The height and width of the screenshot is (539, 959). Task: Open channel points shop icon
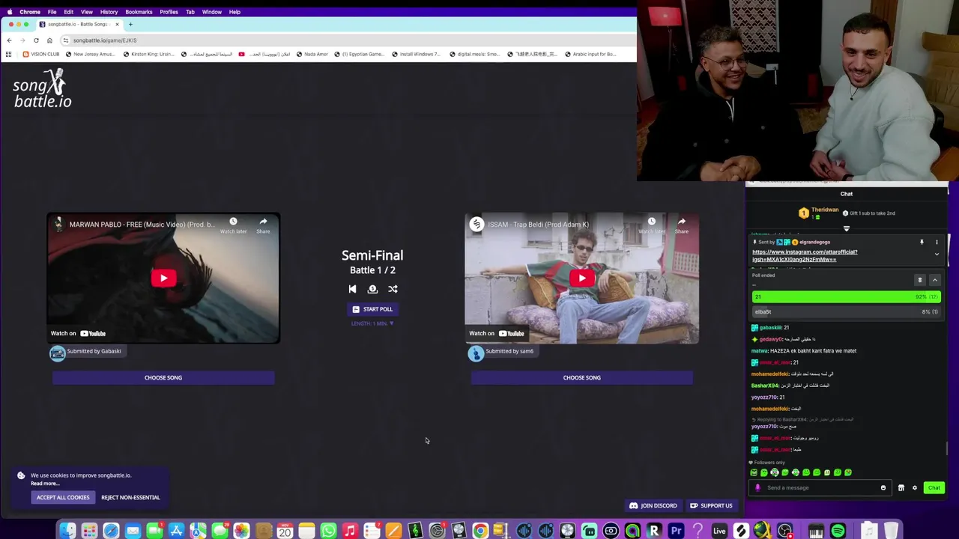click(901, 487)
